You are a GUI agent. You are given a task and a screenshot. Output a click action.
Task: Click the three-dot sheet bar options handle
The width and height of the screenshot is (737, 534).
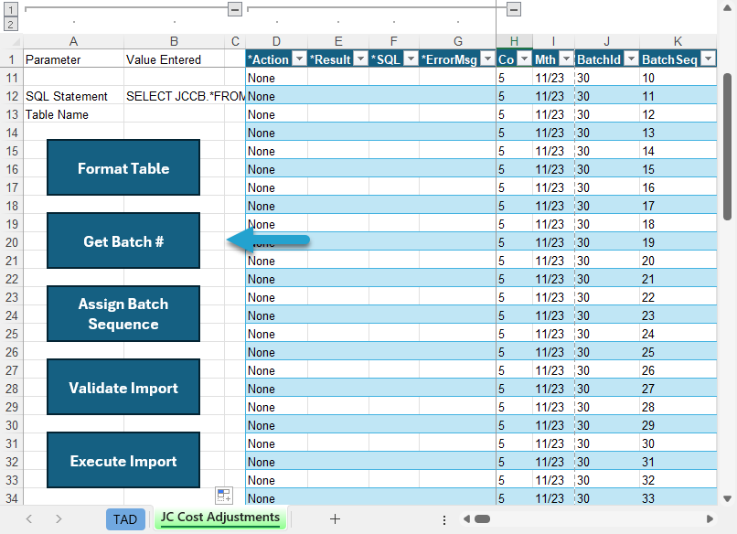point(444,519)
